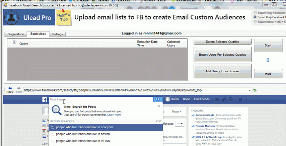
Task: Open the Facebook account menu arrow
Action: [x=246, y=99]
